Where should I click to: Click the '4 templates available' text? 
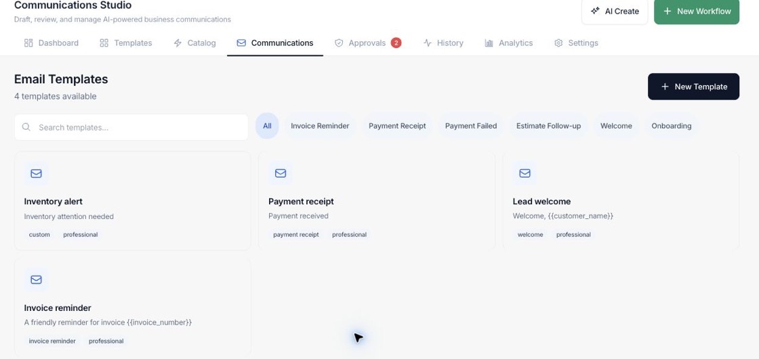[x=55, y=96]
